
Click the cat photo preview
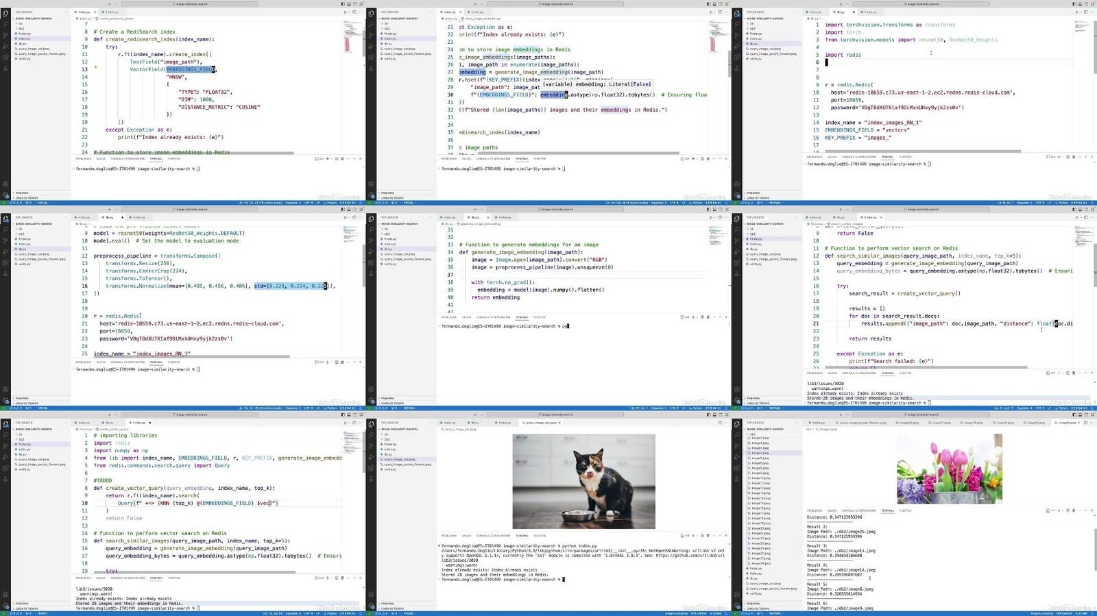pyautogui.click(x=583, y=481)
